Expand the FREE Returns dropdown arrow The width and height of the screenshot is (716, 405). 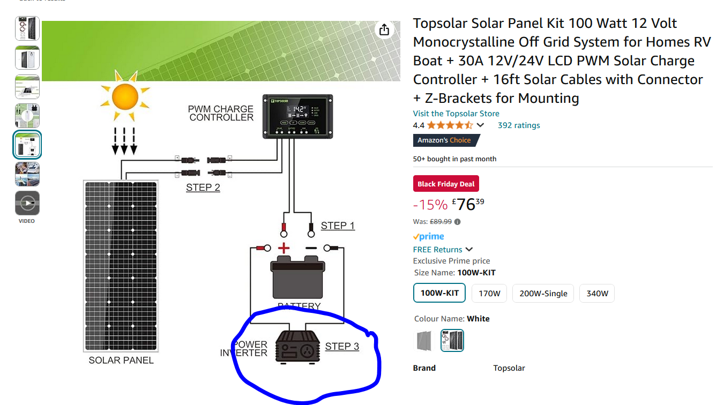(x=469, y=250)
